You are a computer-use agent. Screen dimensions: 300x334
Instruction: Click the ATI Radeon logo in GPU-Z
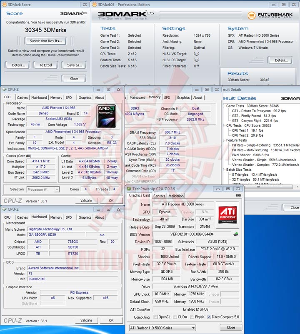pos(227,215)
